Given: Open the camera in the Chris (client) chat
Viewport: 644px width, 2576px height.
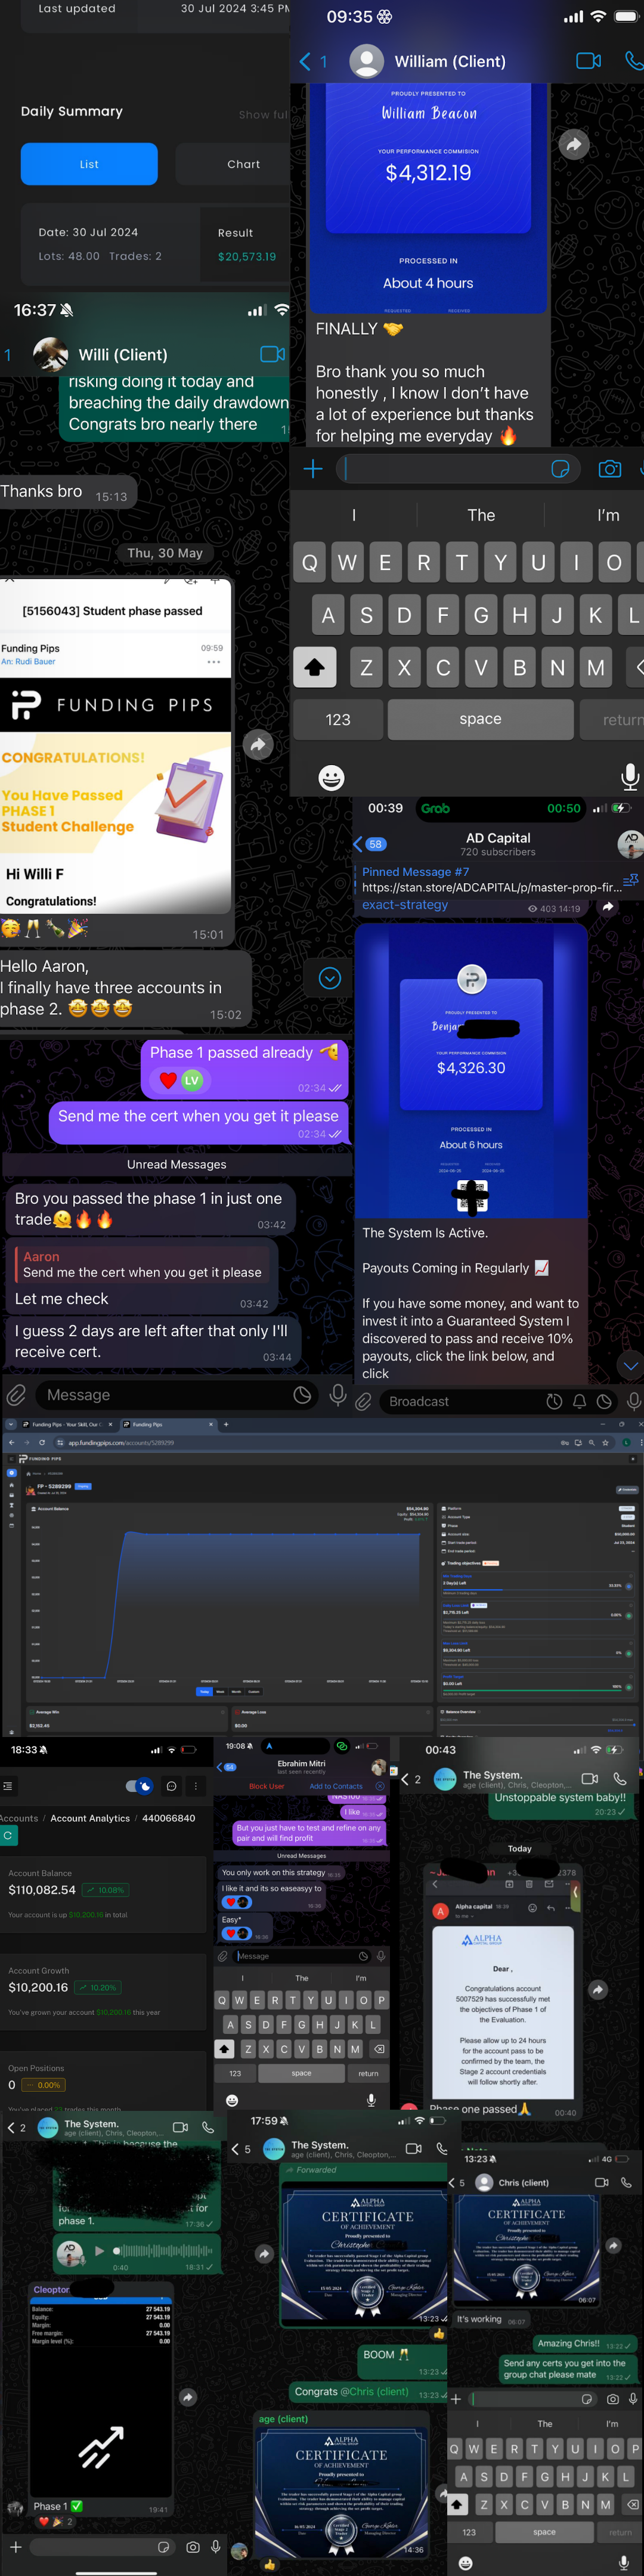Looking at the screenshot, I should pos(613,2399).
